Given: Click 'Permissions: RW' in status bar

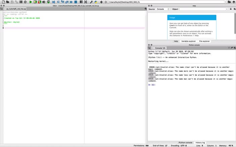Looking at the screenshot, I should [141, 146].
